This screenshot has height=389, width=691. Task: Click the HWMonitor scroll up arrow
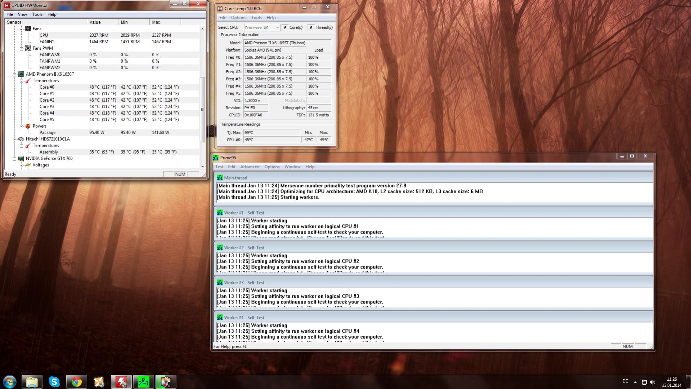tap(202, 29)
